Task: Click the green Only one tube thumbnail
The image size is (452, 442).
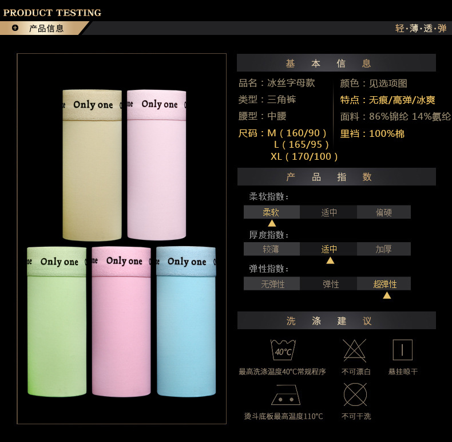Action: point(57,322)
